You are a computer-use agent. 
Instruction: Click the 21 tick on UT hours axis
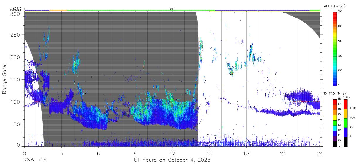tap(283, 153)
